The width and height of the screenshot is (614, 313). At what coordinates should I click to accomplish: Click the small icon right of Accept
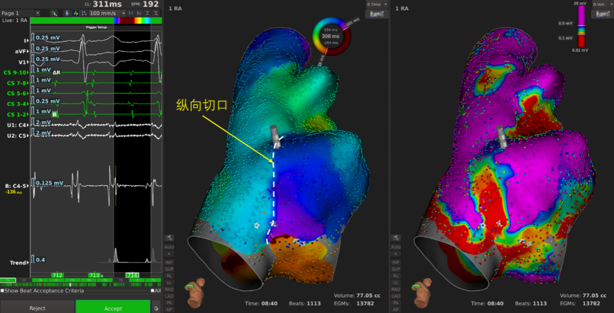156,308
